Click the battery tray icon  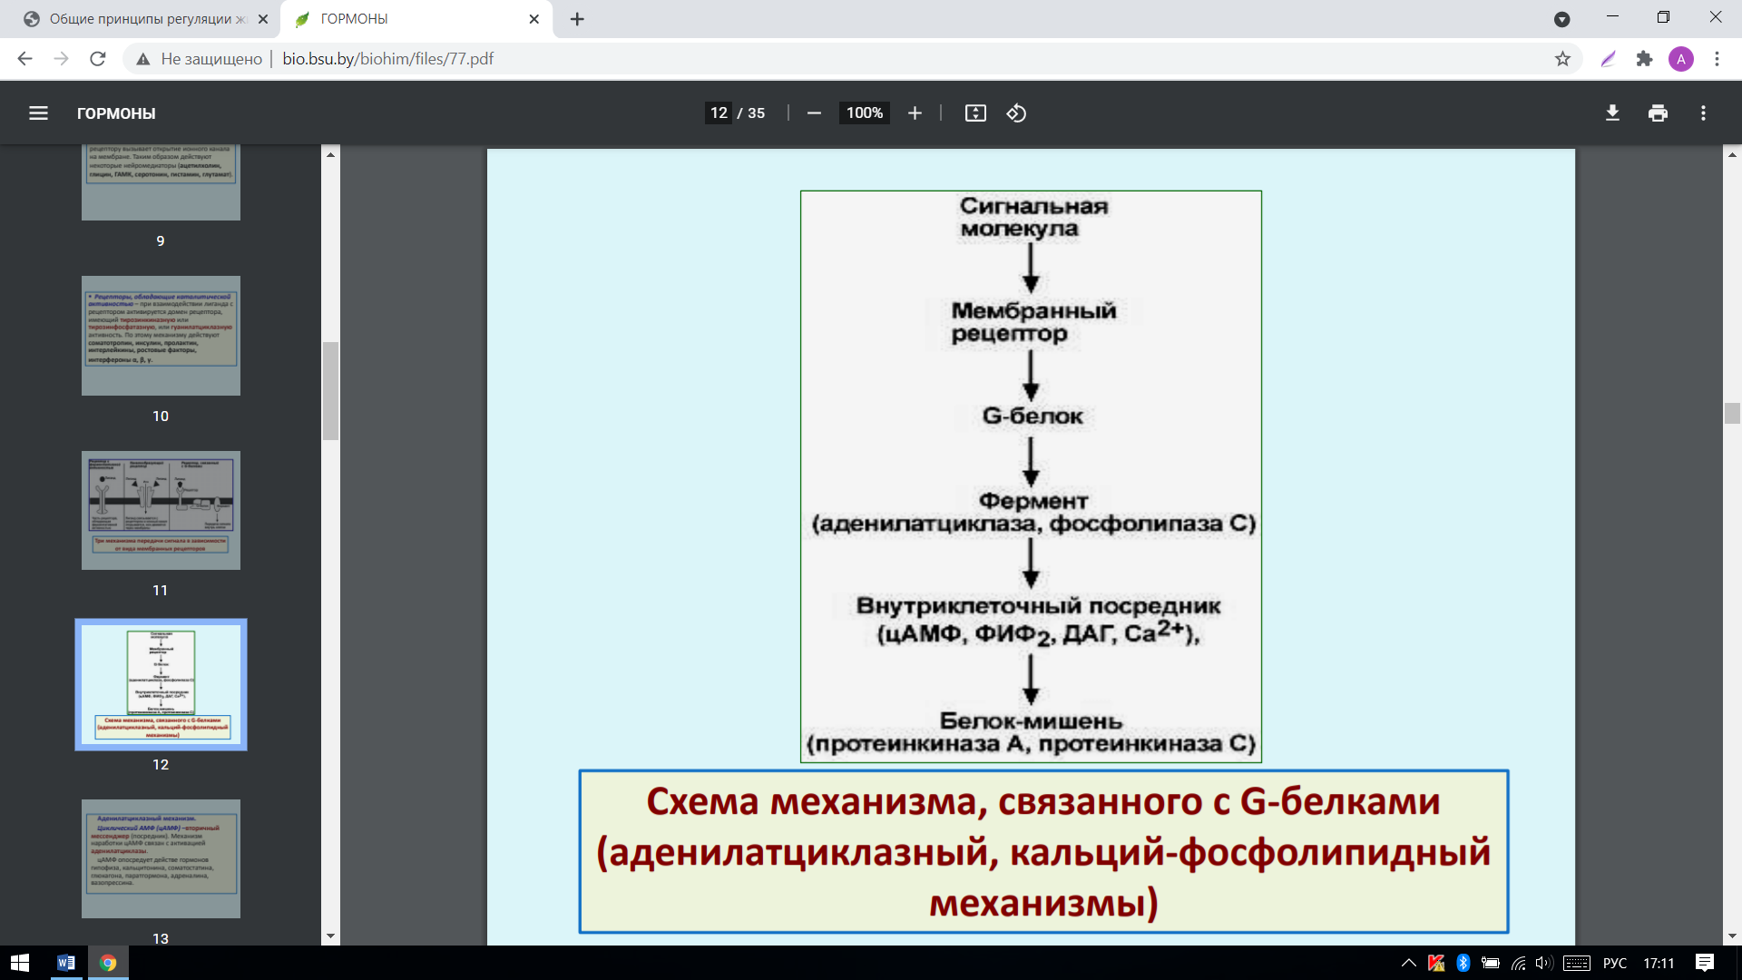(x=1490, y=963)
